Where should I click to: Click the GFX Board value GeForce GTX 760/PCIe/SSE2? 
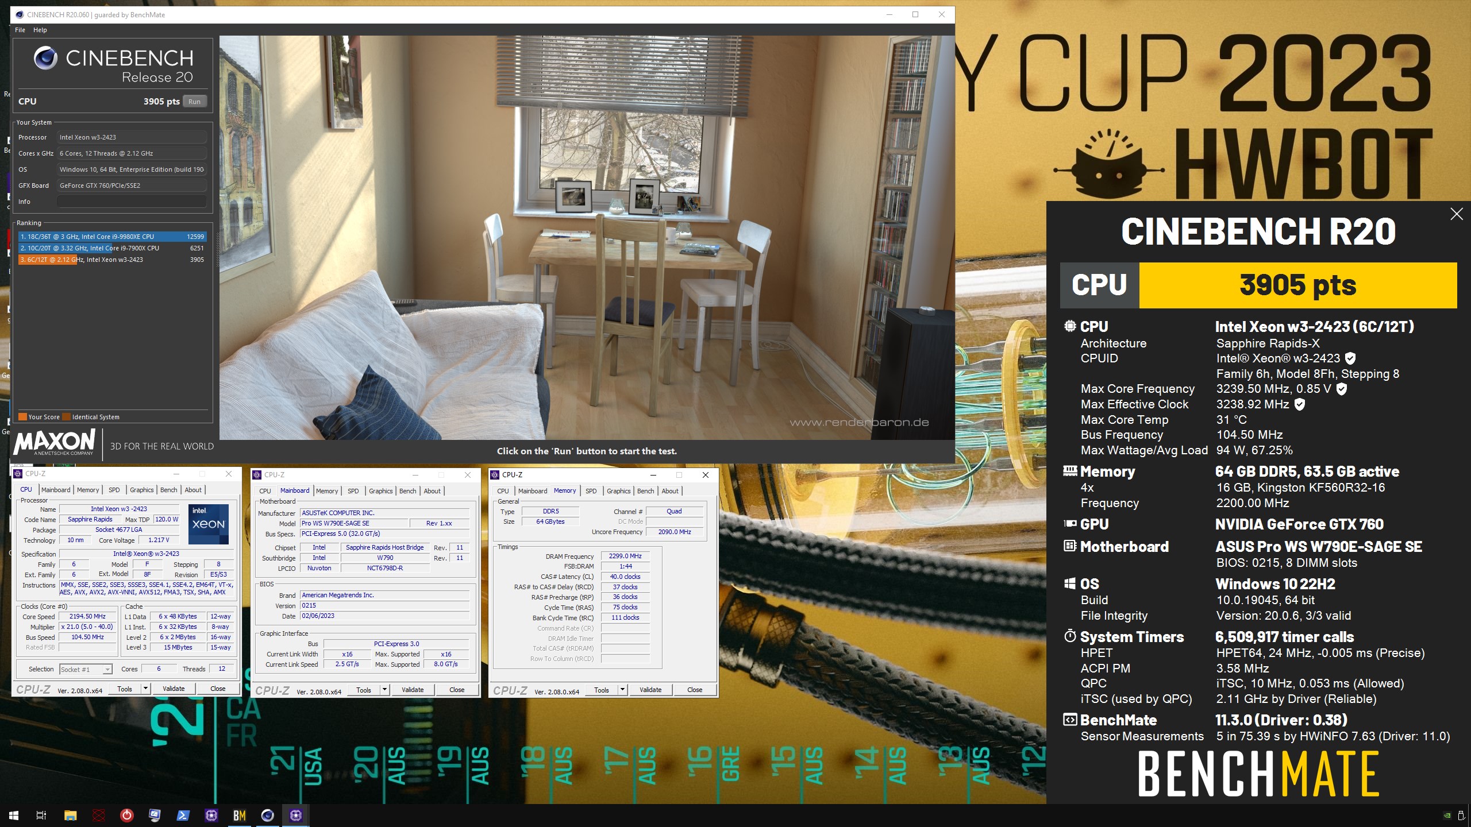[x=132, y=186]
